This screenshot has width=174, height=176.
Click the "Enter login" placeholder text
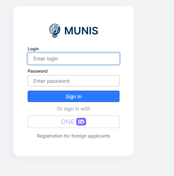pyautogui.click(x=46, y=59)
